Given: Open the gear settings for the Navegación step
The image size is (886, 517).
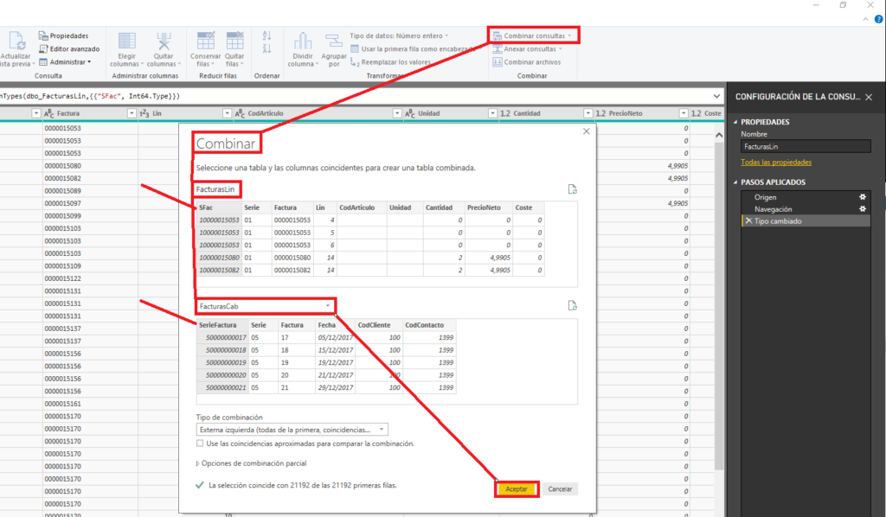Looking at the screenshot, I should point(863,208).
